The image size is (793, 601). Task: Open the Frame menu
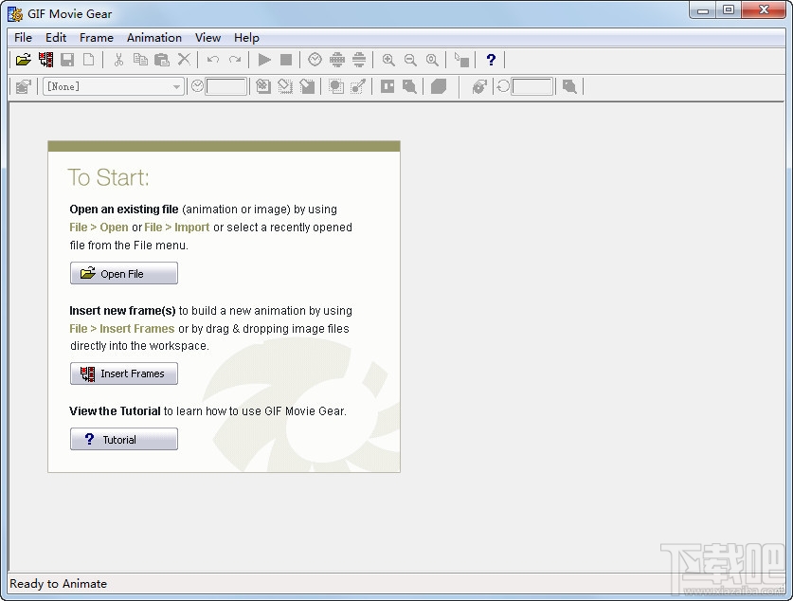tap(96, 37)
